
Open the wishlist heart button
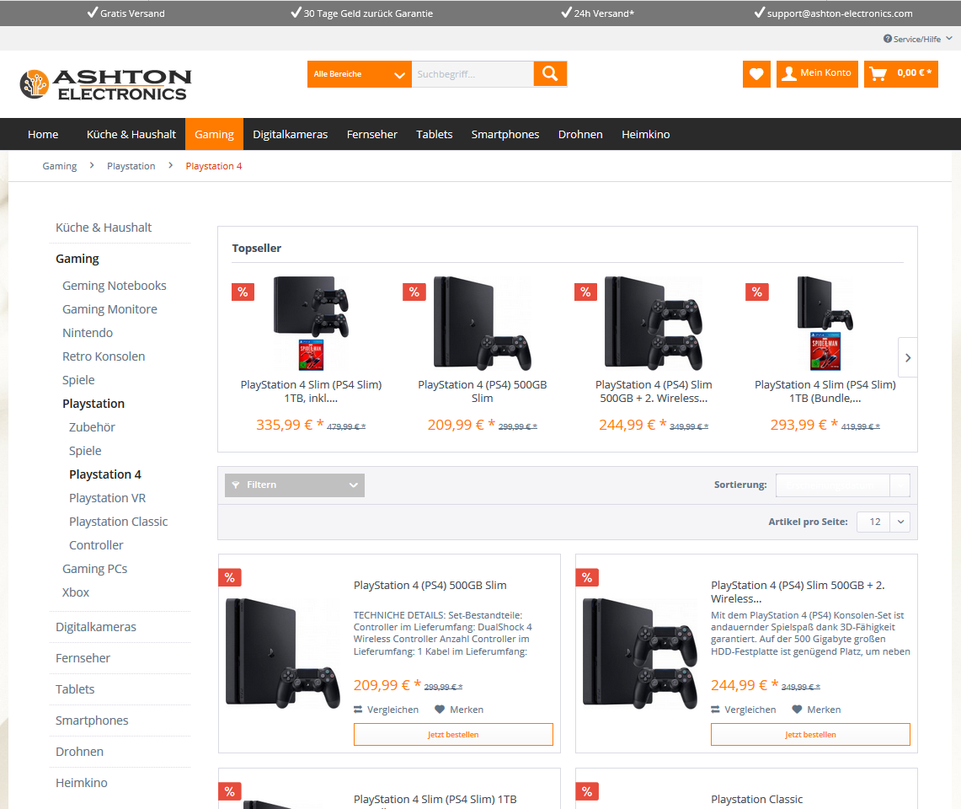click(x=756, y=74)
